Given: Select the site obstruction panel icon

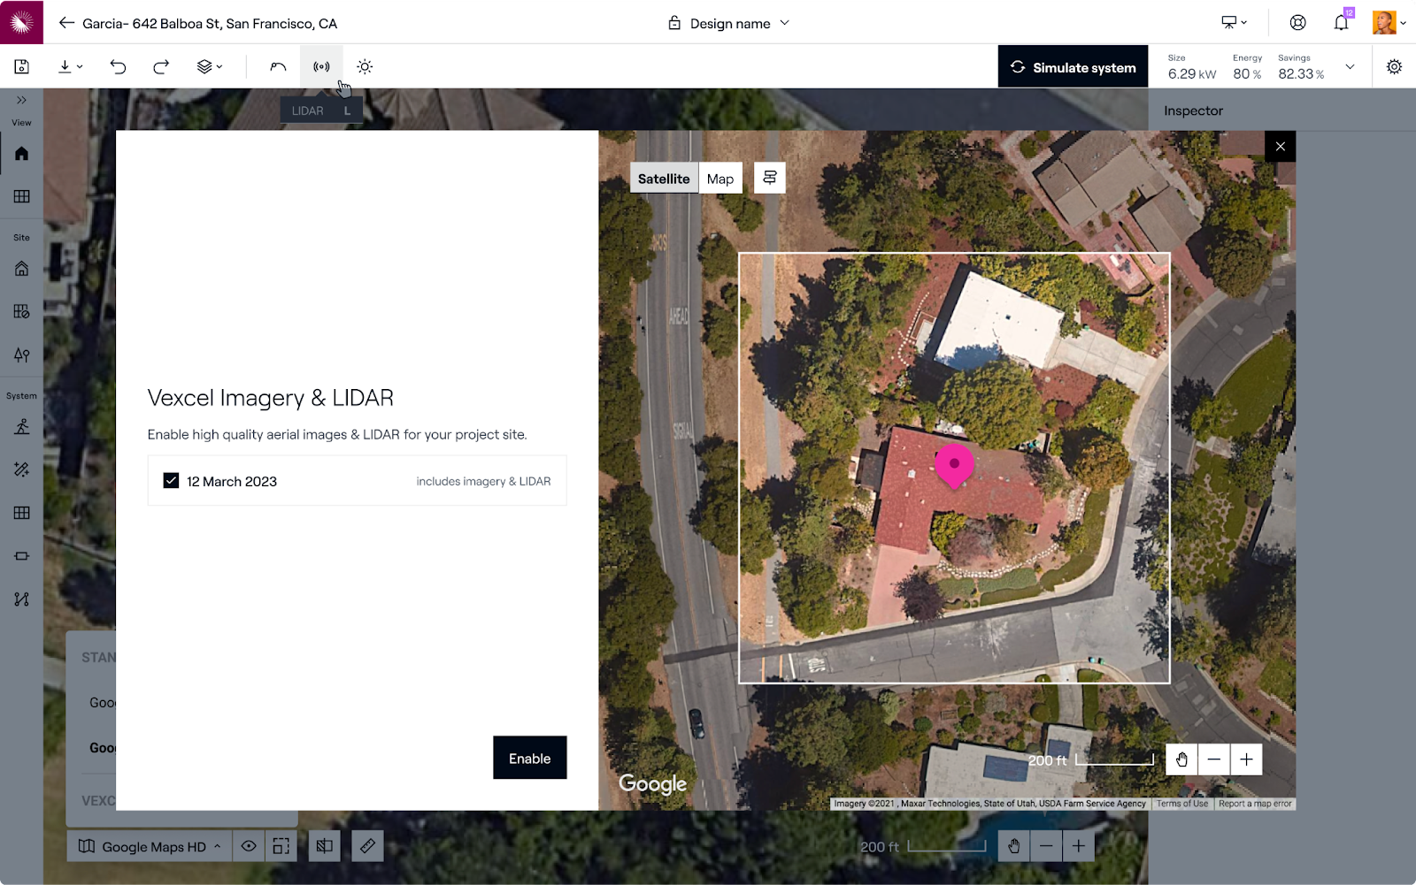Looking at the screenshot, I should [21, 311].
